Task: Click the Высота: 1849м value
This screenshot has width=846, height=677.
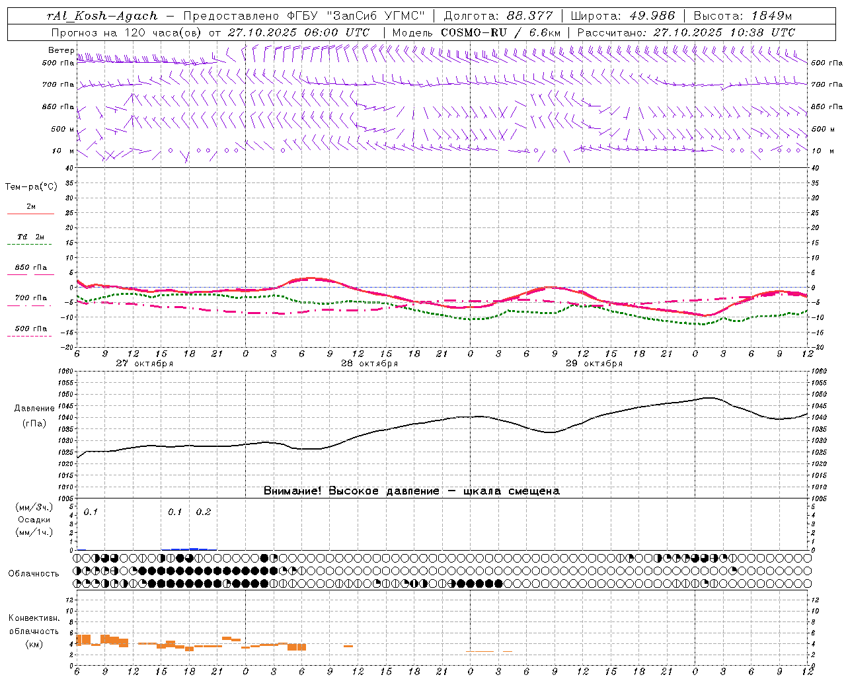Action: tap(742, 16)
